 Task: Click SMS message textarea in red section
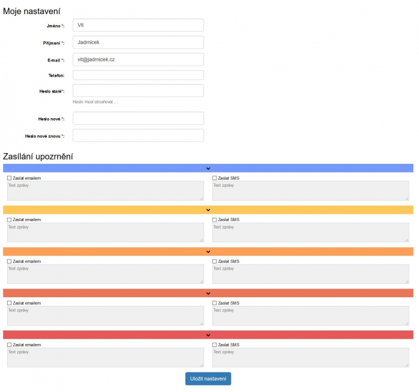click(x=310, y=358)
